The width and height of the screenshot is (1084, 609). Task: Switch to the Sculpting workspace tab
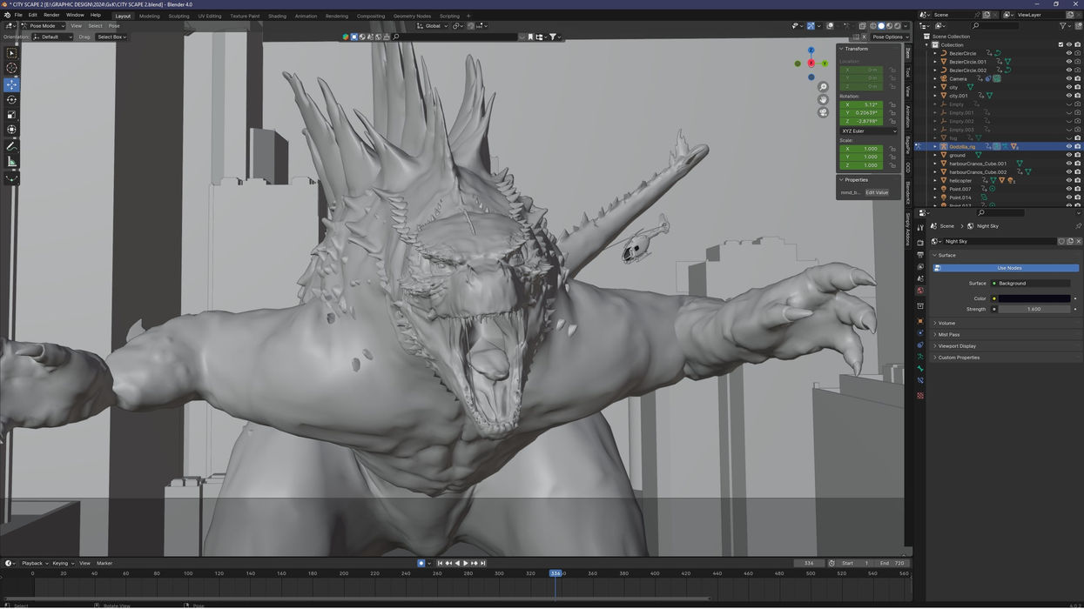pos(178,16)
